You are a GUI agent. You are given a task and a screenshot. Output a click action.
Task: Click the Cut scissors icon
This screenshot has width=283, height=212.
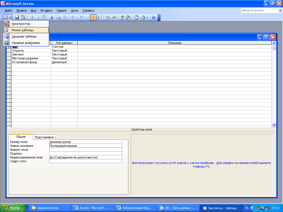tap(52, 17)
